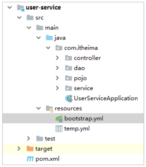Collapse the src folder
Viewport: 146px width, 167px height.
19,18
